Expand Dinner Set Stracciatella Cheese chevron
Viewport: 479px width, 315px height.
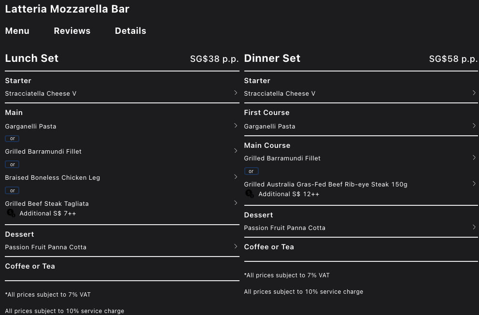tap(474, 93)
